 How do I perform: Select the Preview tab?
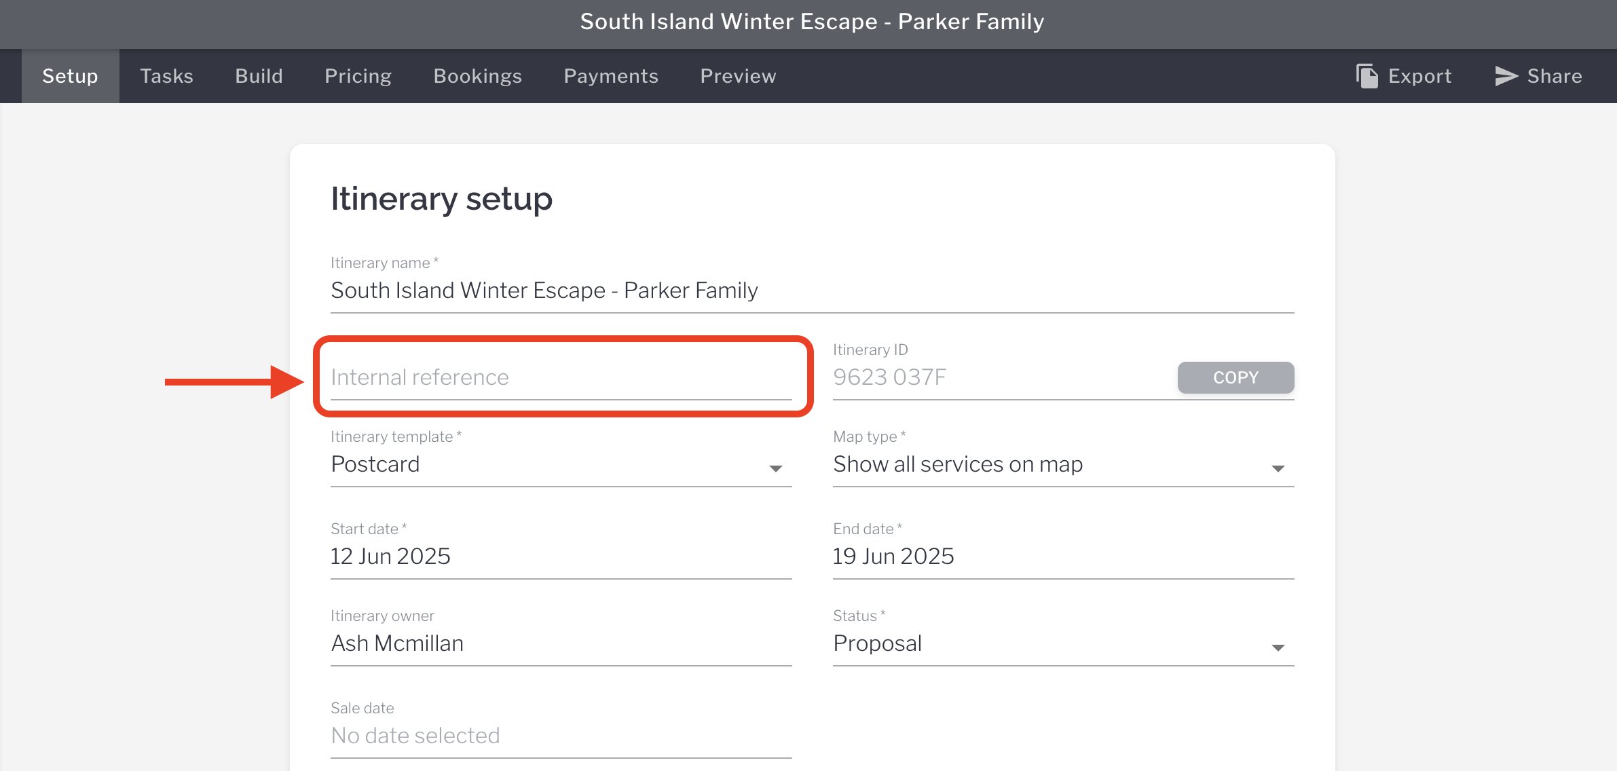[x=738, y=76]
